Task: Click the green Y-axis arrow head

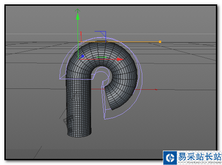Action: pos(78,17)
